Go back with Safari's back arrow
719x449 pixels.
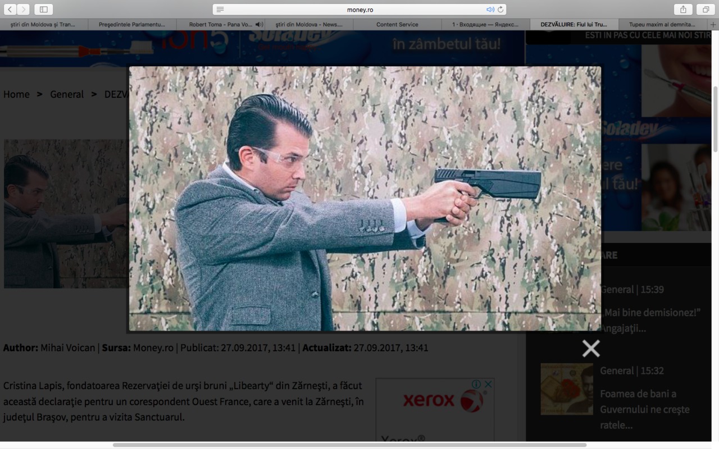(10, 9)
